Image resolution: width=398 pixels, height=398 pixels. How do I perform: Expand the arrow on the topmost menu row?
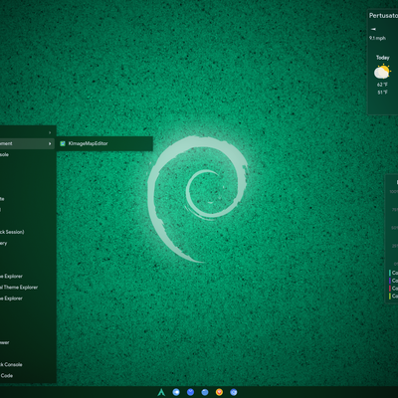click(50, 132)
